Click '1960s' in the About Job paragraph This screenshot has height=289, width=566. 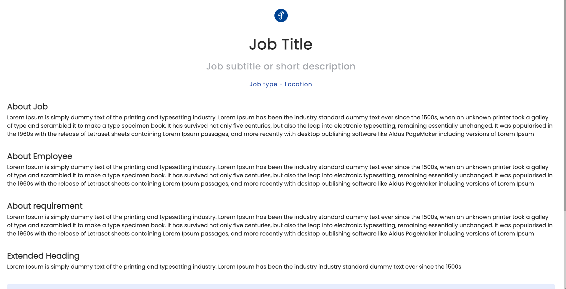pos(25,134)
